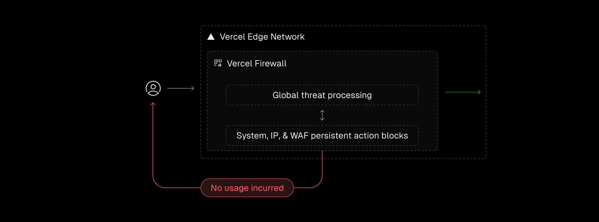Click the firewall icon beside Vercel Firewall
599x222 pixels.
pyautogui.click(x=218, y=63)
